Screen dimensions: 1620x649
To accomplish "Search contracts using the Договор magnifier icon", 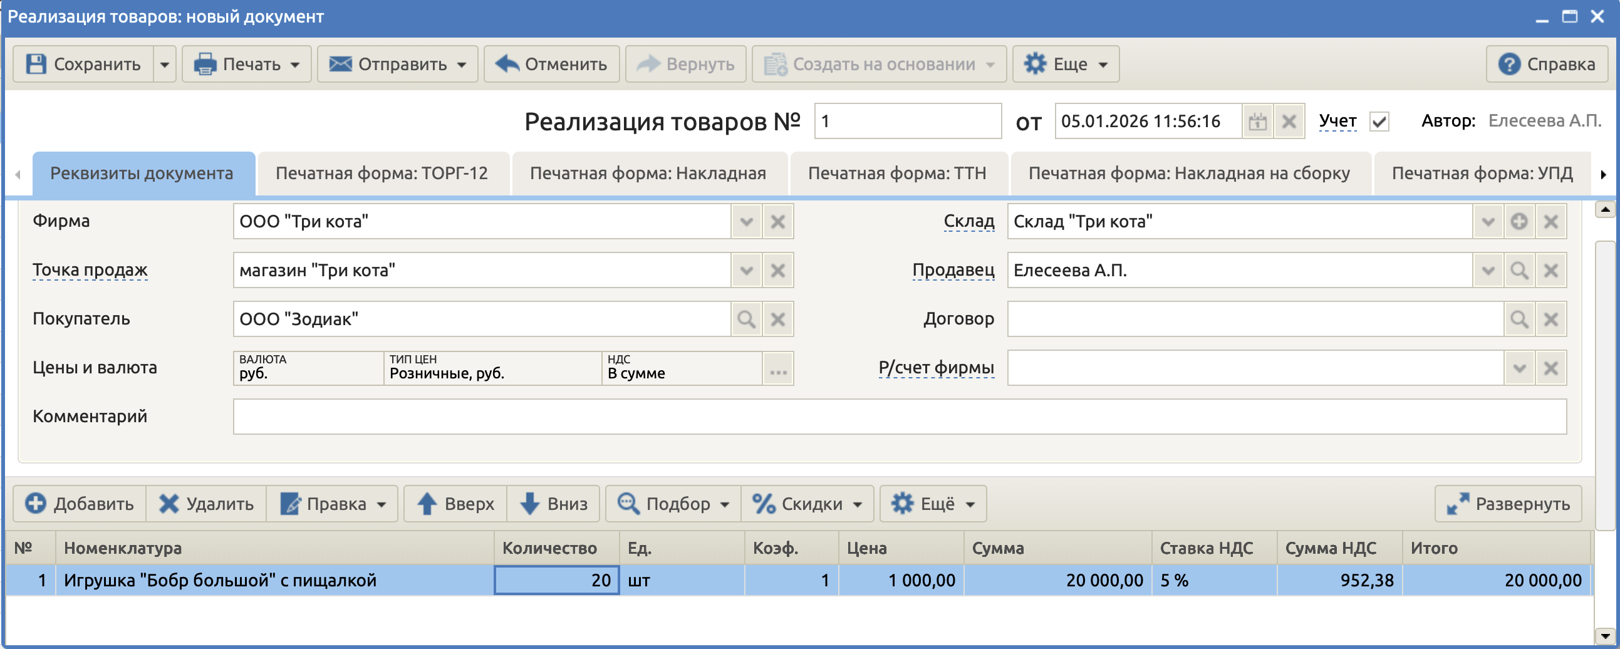I will (x=1519, y=319).
